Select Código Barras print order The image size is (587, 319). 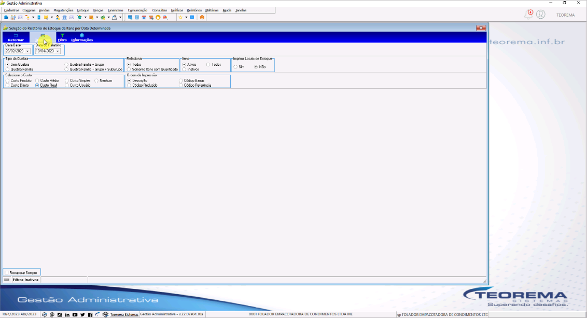181,80
